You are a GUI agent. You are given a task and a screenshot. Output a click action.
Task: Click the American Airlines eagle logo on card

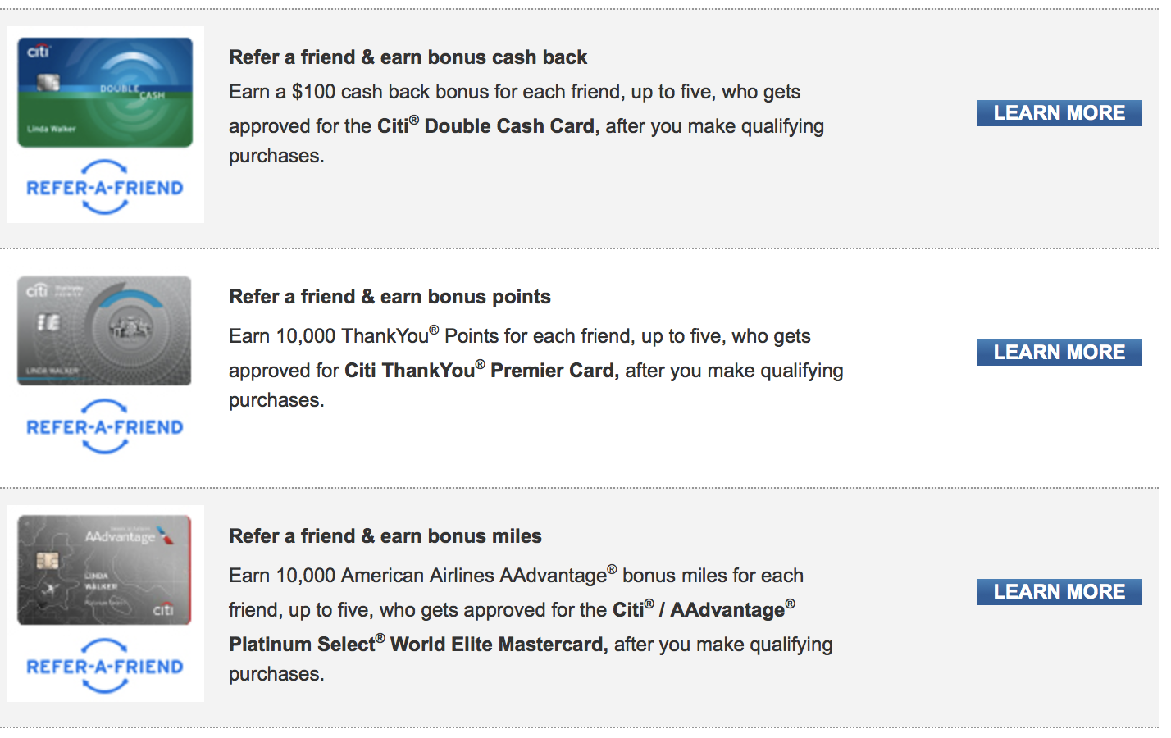166,535
